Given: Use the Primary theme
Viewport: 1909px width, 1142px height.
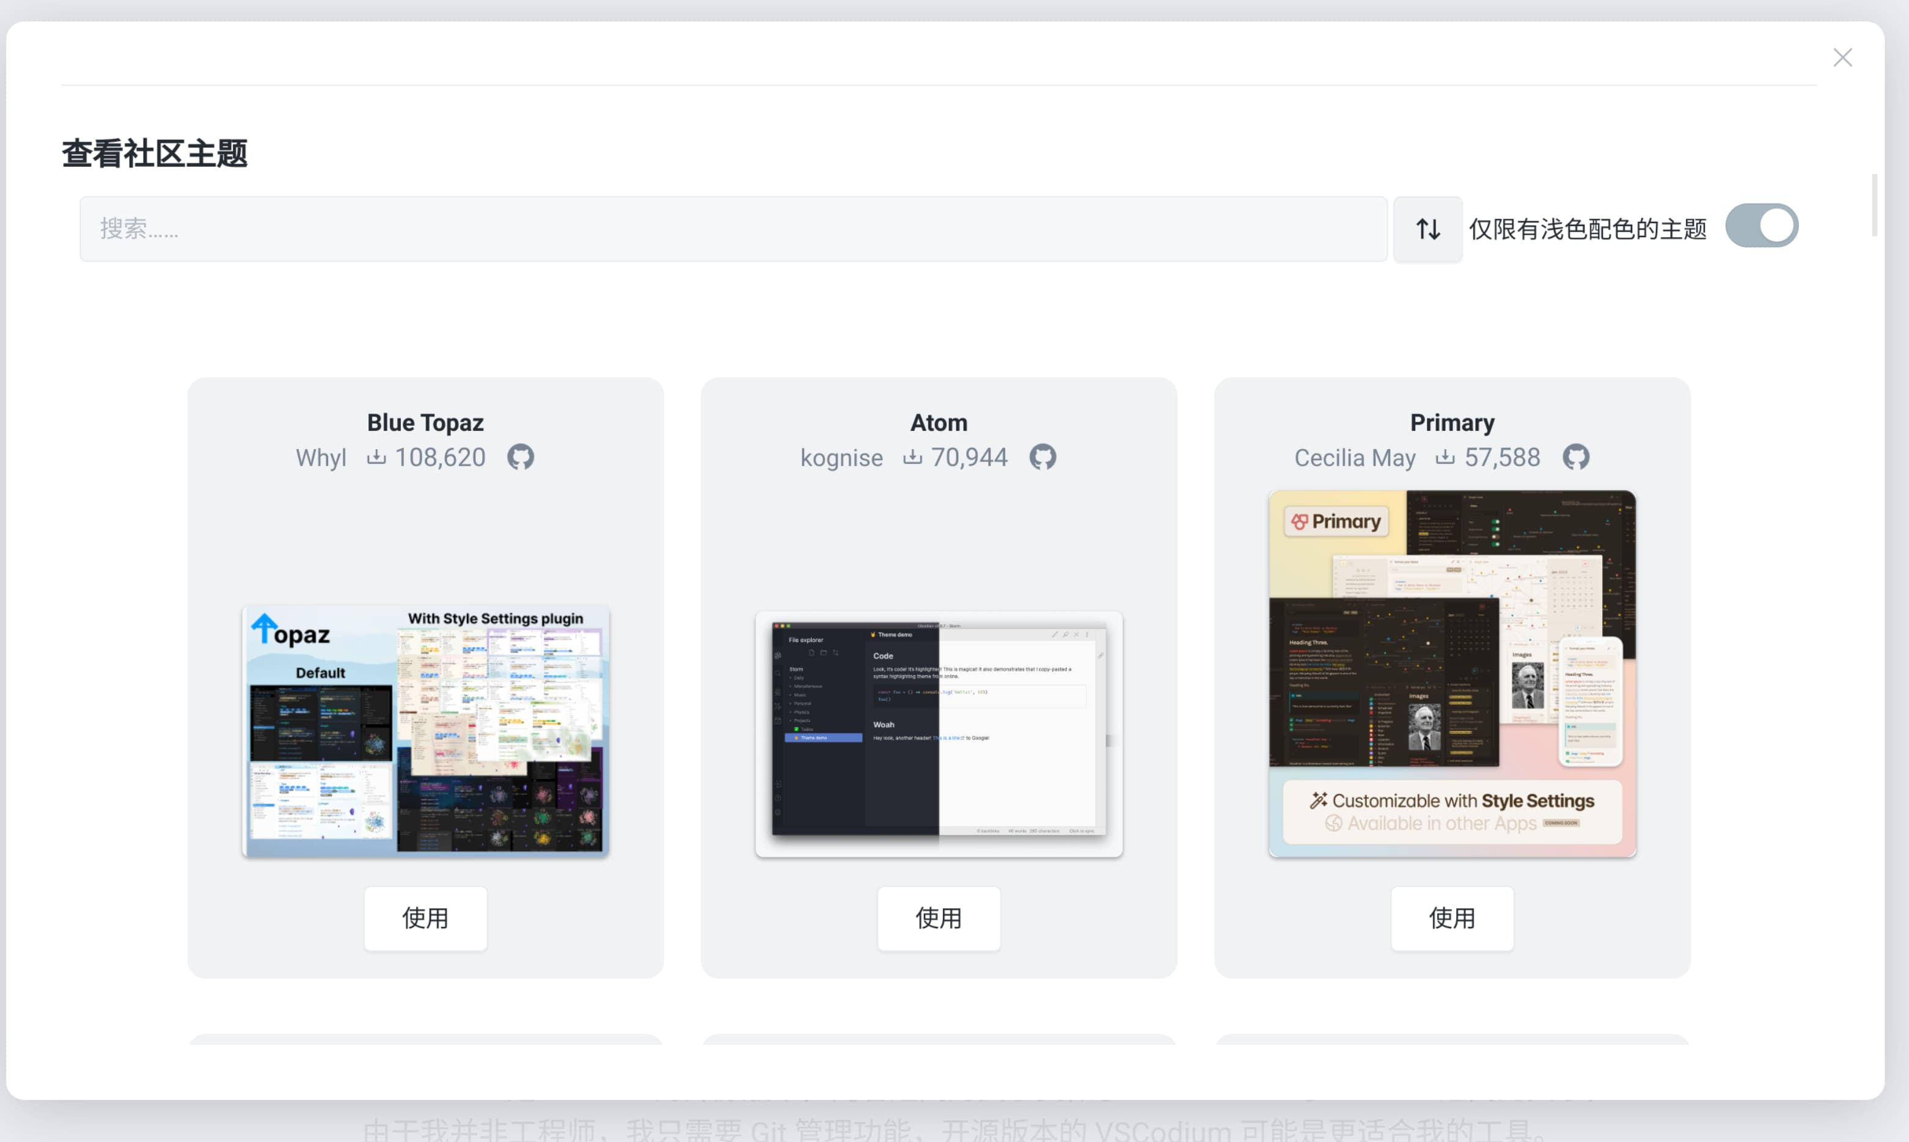Looking at the screenshot, I should (1452, 918).
